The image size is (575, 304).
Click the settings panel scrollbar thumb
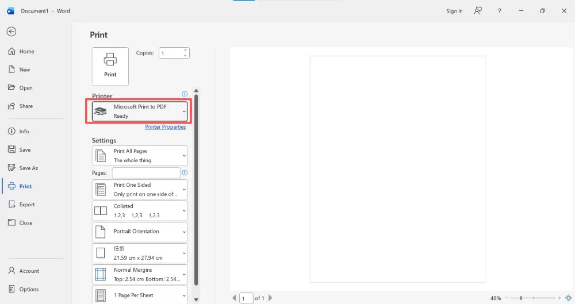point(196,190)
